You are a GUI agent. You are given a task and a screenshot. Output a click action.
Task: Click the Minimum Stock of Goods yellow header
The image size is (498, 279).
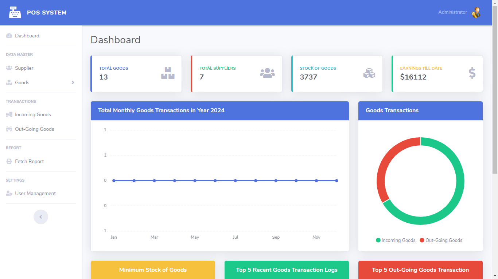[x=153, y=270]
